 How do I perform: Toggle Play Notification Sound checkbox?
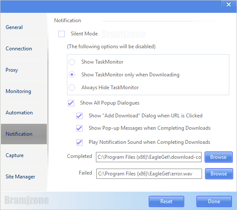point(79,142)
